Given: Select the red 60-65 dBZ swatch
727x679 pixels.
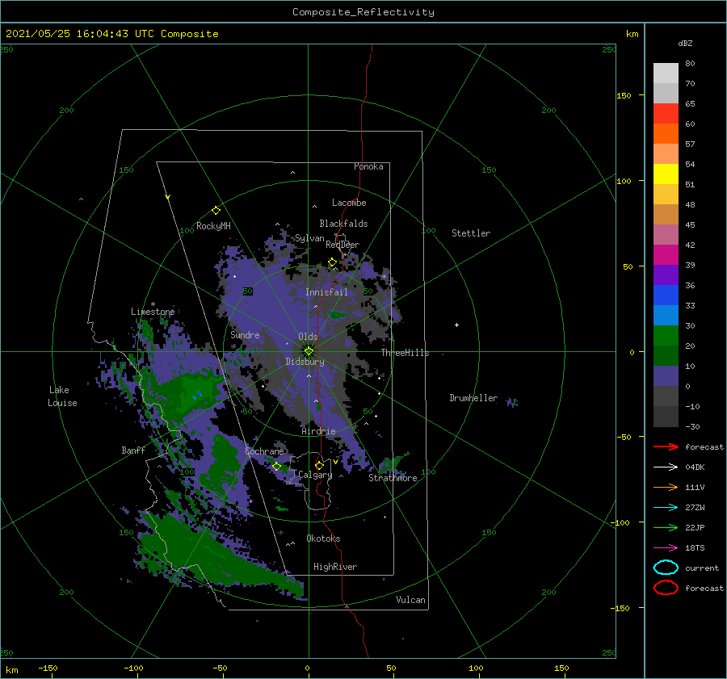Looking at the screenshot, I should [666, 114].
